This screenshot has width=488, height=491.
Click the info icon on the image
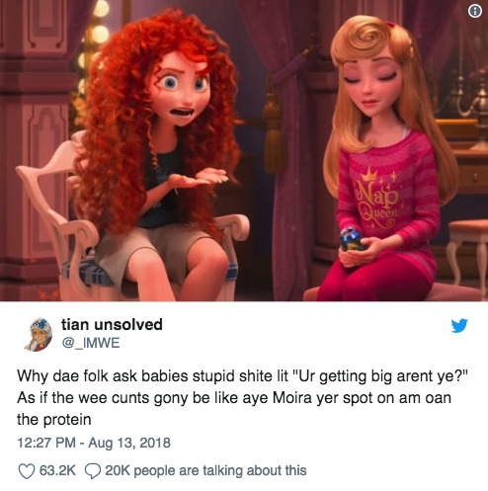pos(474,12)
